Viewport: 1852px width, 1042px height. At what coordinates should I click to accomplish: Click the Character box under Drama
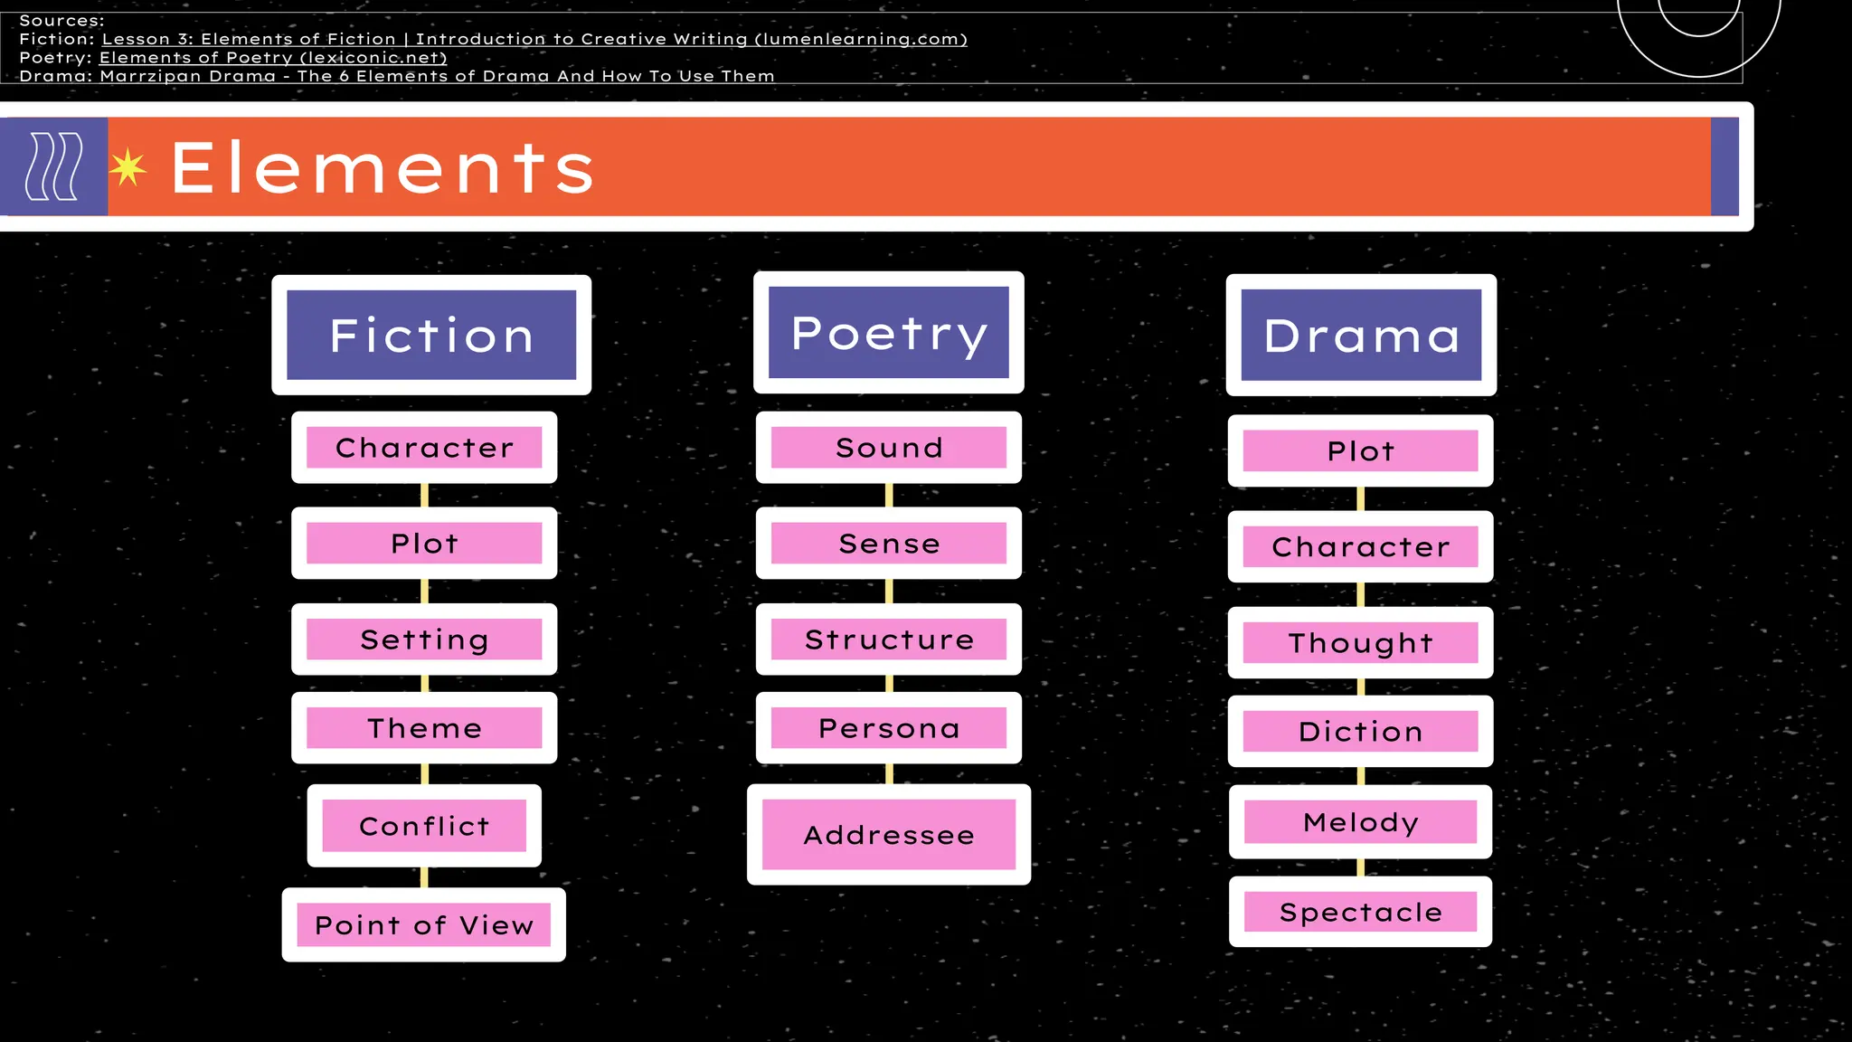coord(1361,546)
